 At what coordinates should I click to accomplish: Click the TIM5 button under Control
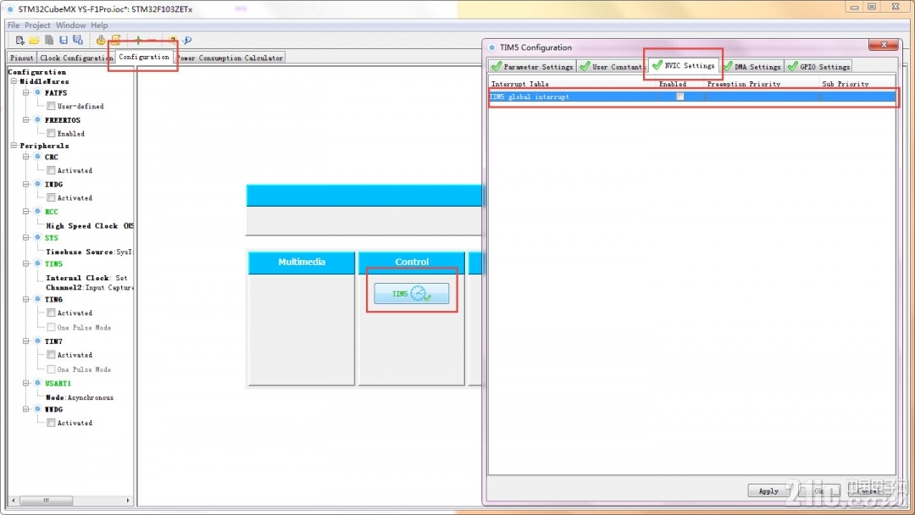tap(412, 293)
